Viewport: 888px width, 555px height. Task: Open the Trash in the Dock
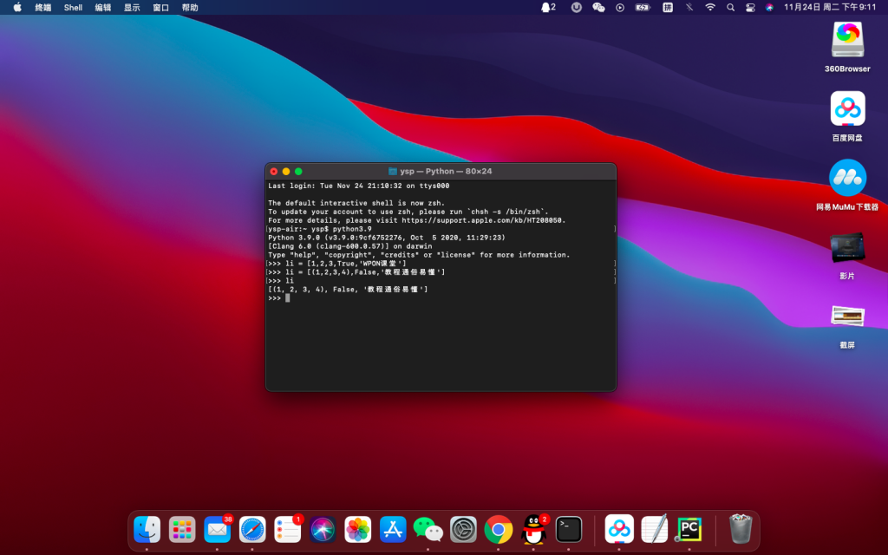tap(740, 528)
